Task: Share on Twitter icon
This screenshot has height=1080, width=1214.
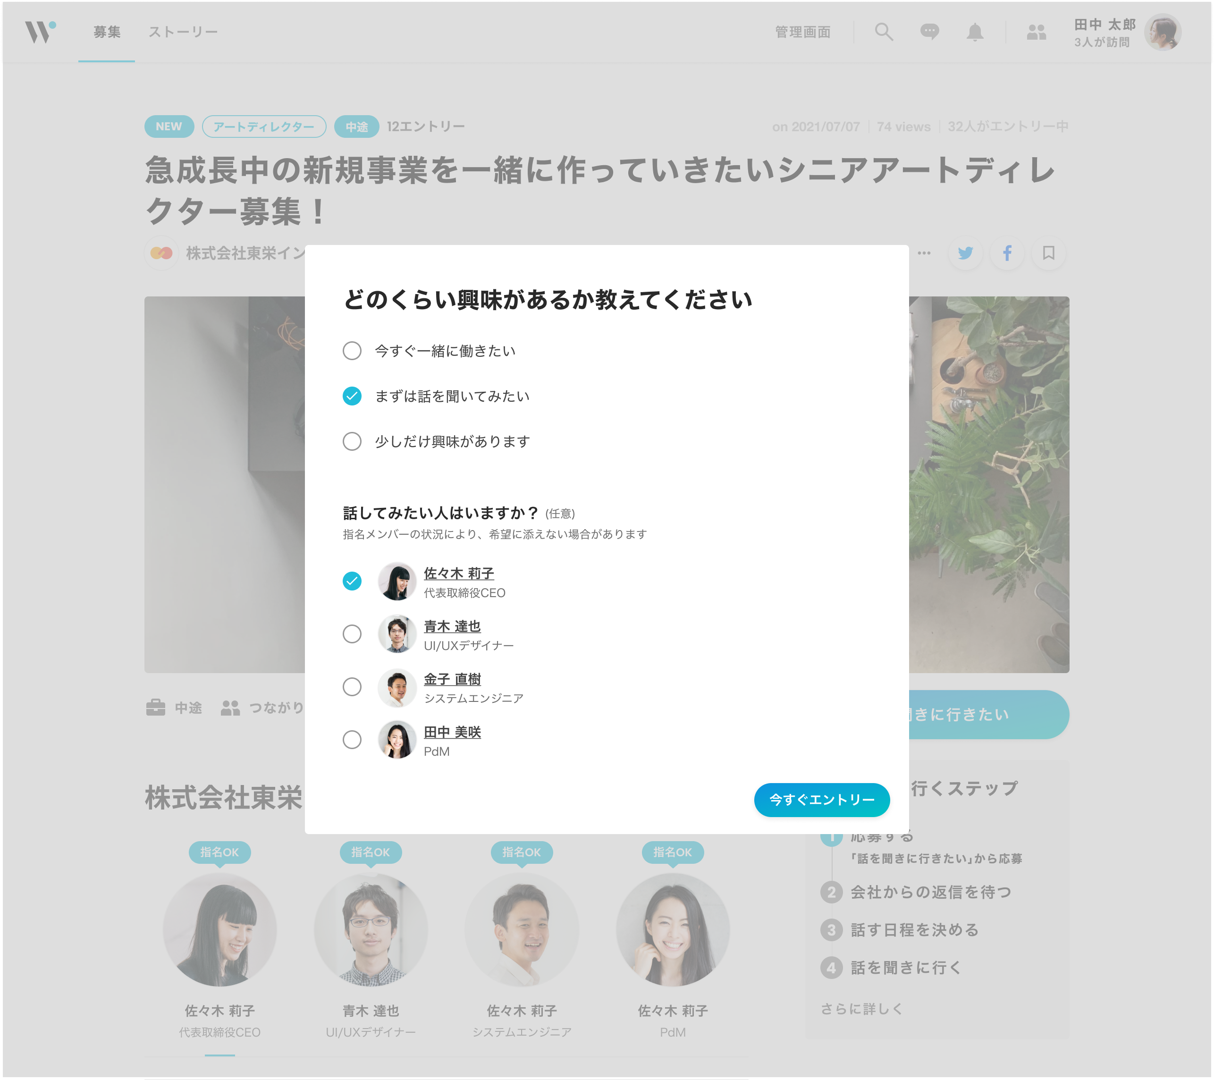Action: (965, 253)
